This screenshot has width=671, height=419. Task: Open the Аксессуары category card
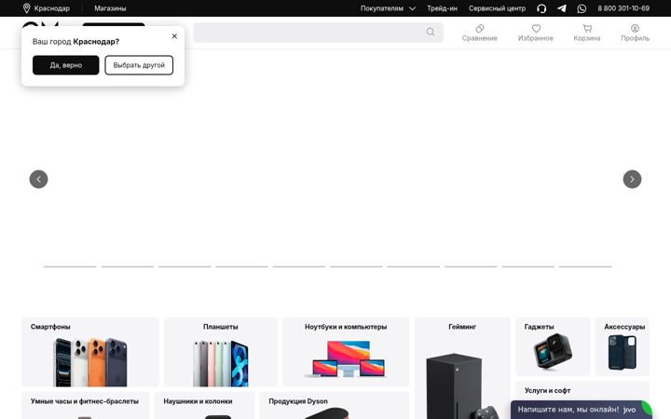click(x=623, y=346)
